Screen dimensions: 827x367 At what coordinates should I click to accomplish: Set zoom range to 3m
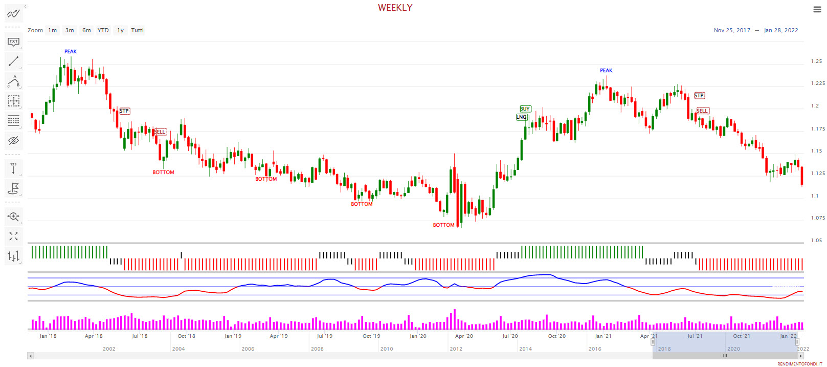tap(70, 30)
